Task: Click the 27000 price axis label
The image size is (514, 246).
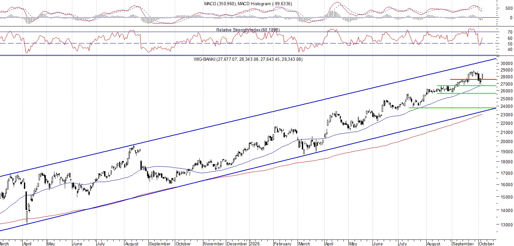Action: coord(506,84)
